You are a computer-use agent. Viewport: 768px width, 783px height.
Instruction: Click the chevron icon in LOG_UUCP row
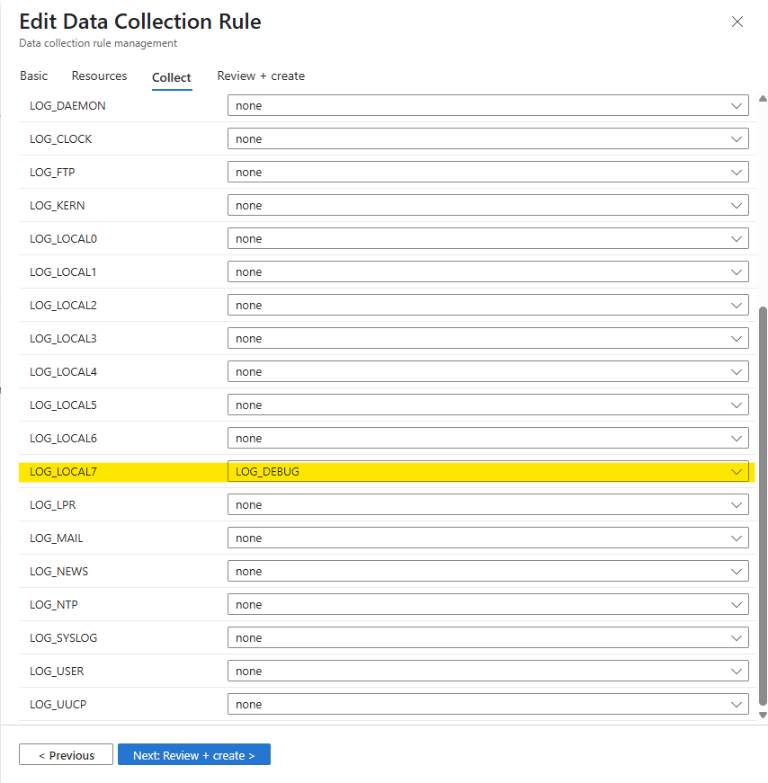click(x=737, y=704)
